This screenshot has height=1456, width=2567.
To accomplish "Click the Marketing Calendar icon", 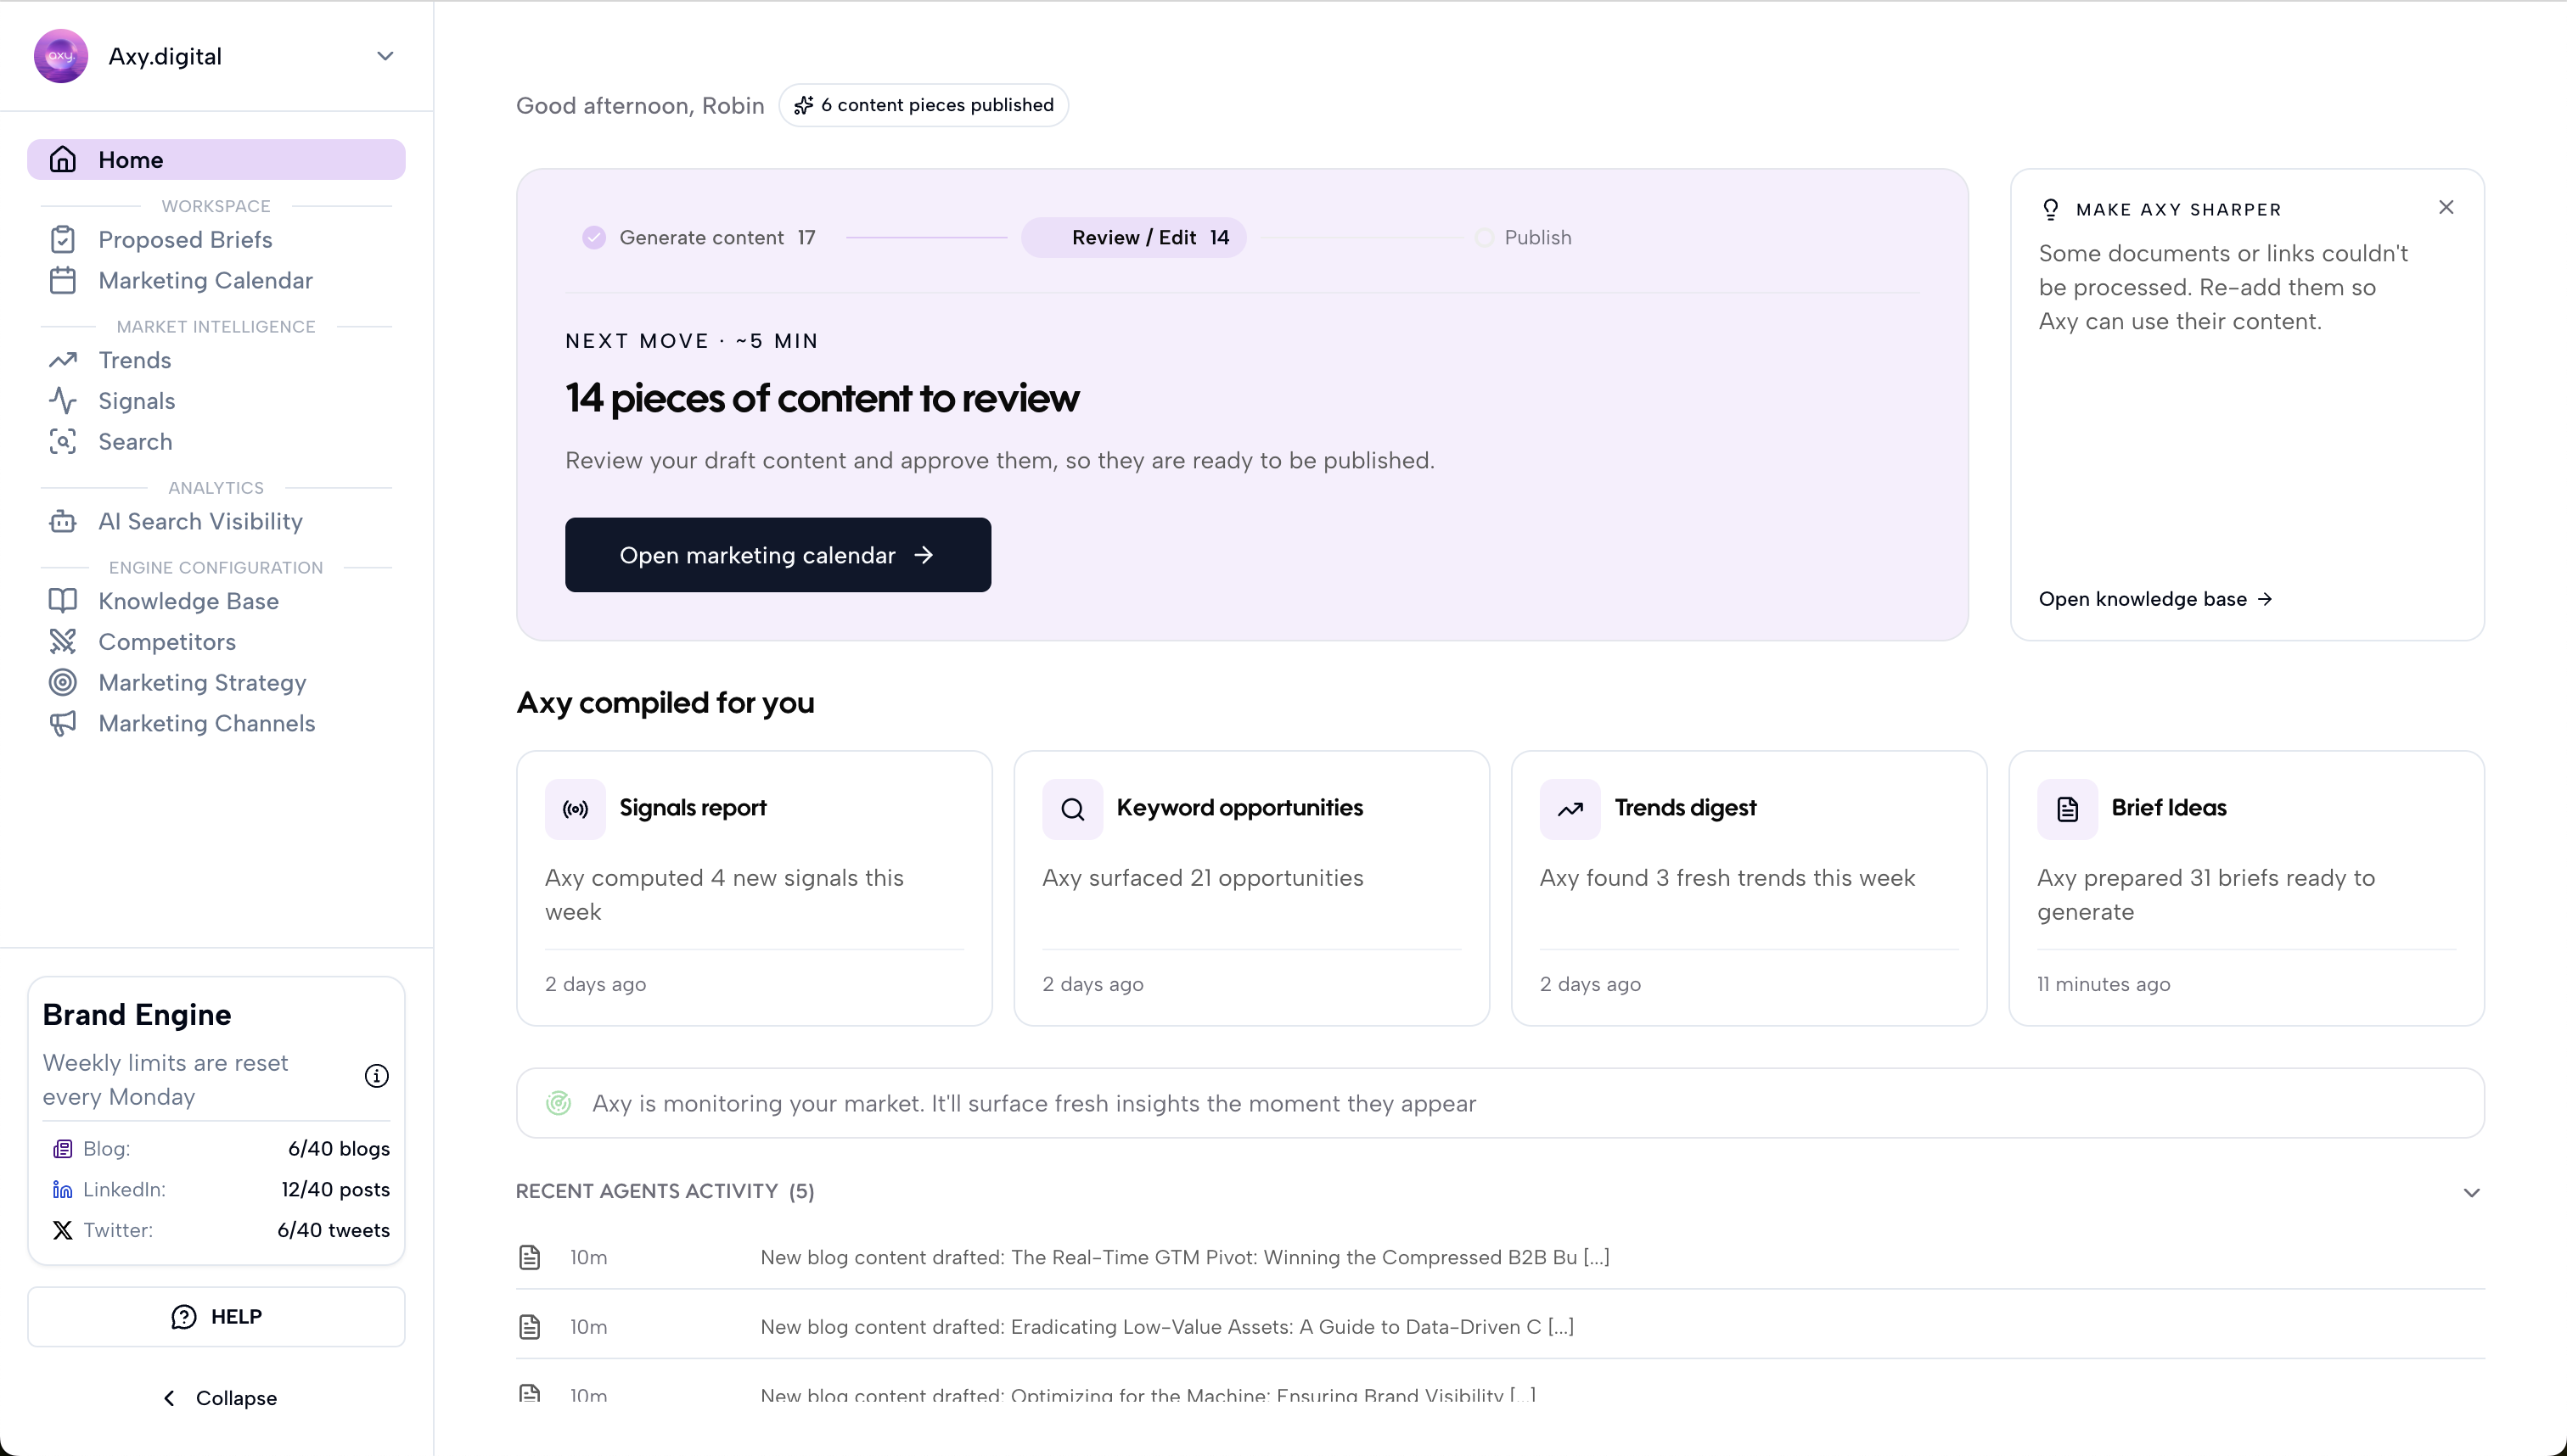I will point(63,281).
